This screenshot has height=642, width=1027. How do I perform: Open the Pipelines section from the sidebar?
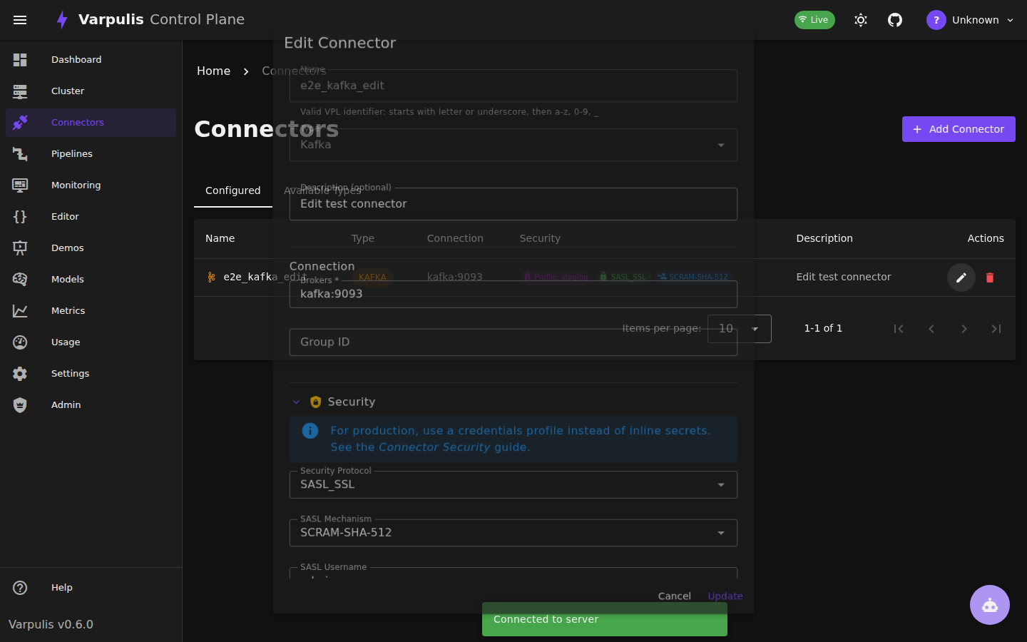click(x=71, y=153)
